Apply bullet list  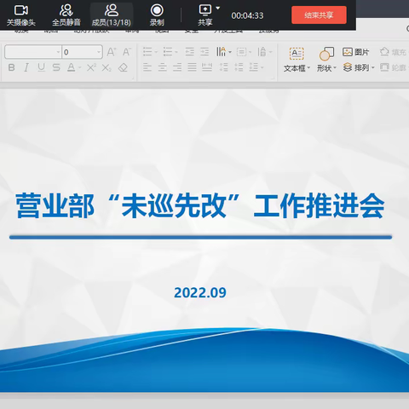click(147, 52)
